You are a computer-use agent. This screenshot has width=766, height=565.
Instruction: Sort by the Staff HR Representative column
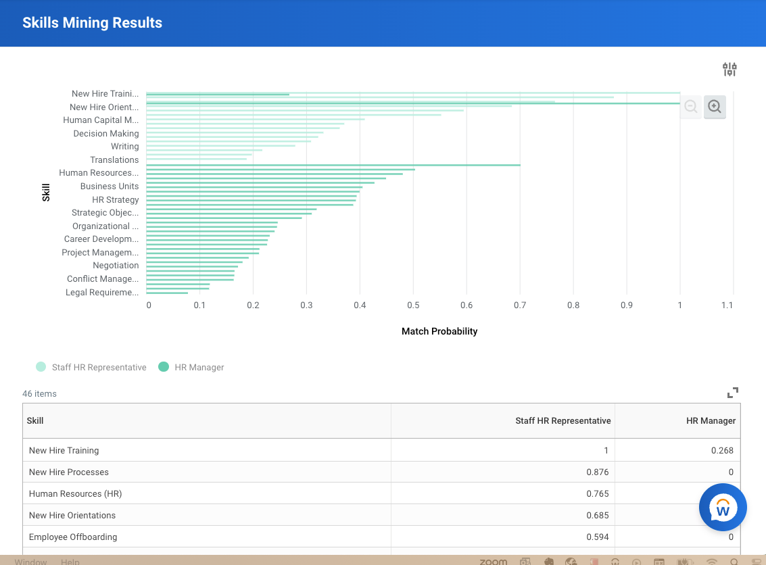[x=563, y=420]
